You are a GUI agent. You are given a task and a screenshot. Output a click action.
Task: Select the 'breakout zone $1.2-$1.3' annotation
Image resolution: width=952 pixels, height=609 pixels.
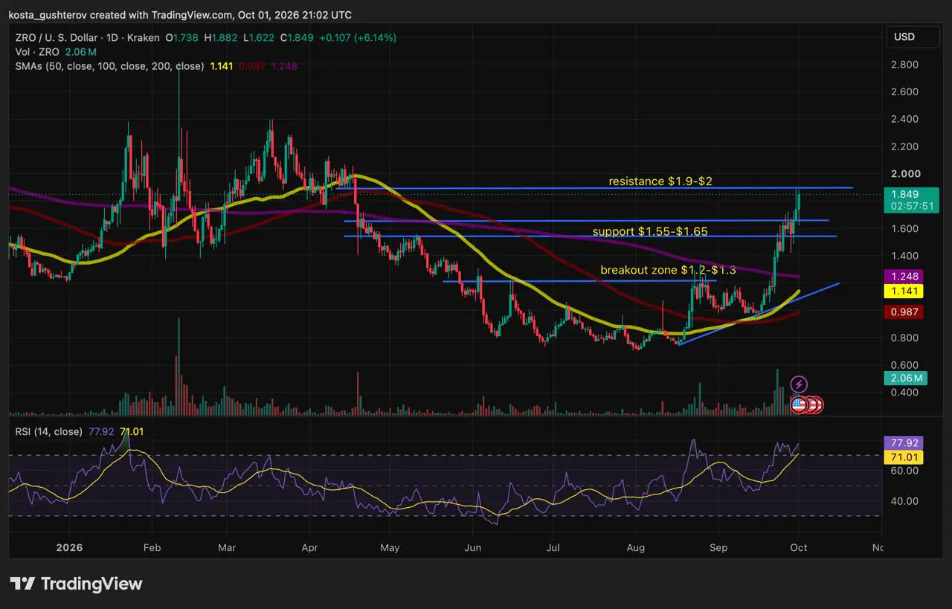coord(668,270)
